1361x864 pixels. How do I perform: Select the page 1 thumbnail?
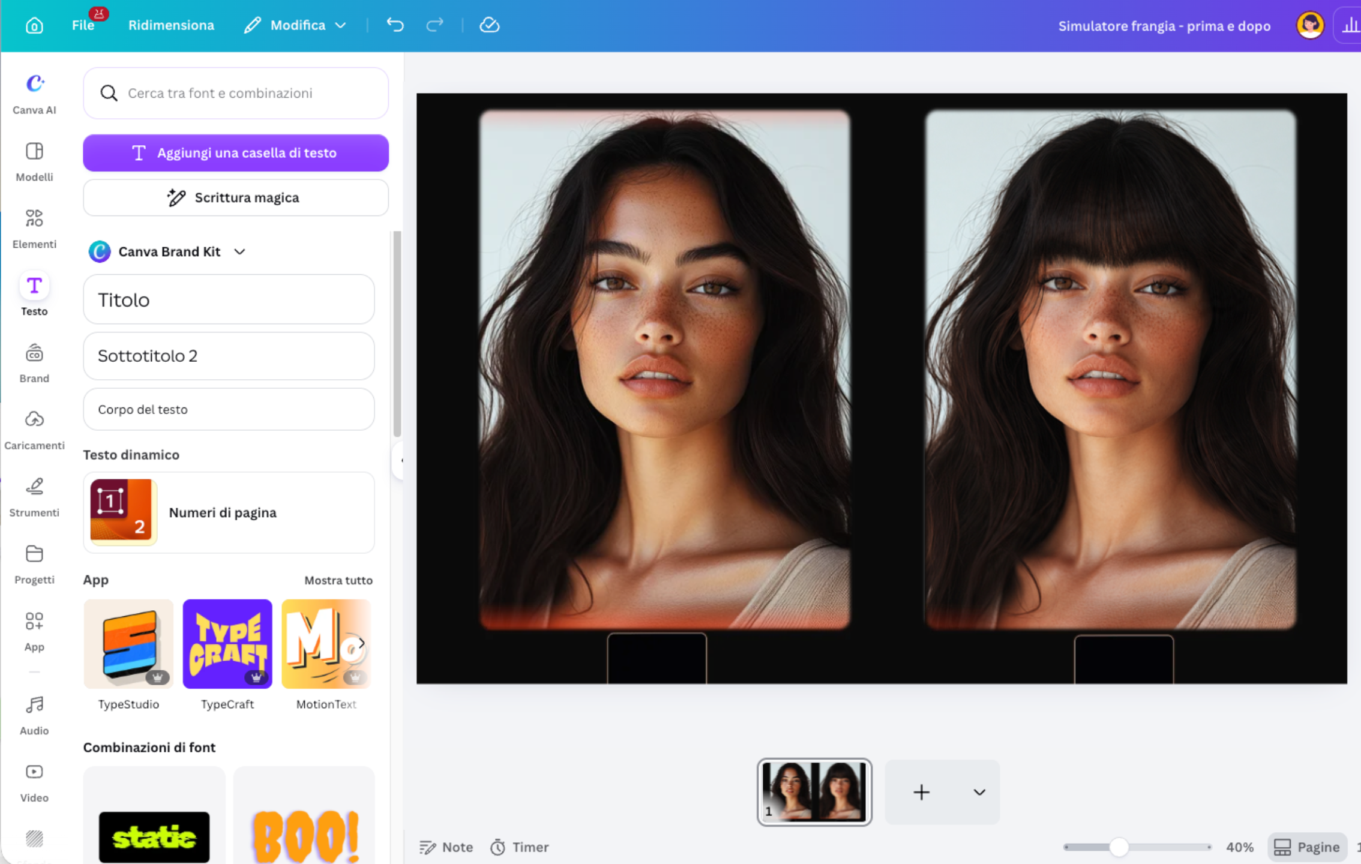coord(814,792)
